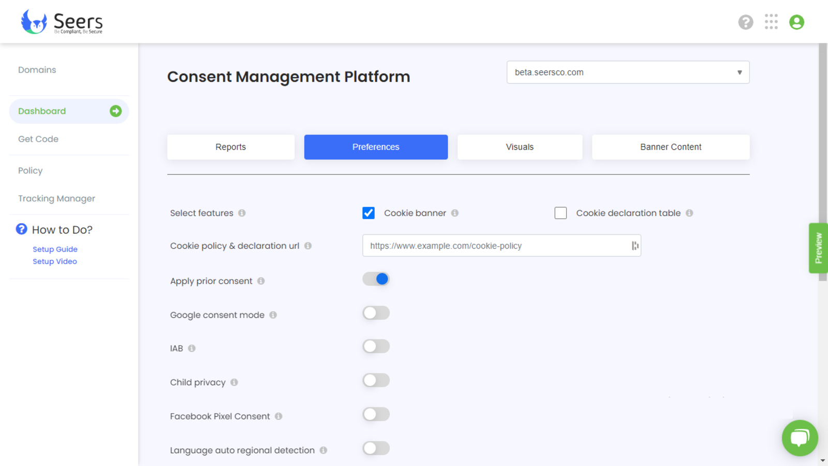The image size is (828, 466).
Task: Click the green arrow icon beside Dashboard
Action: click(x=115, y=111)
